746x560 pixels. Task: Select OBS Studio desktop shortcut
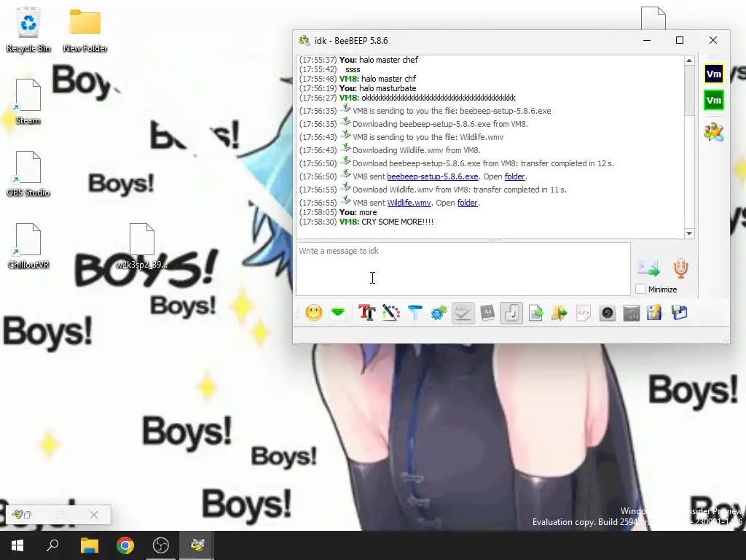tap(28, 174)
